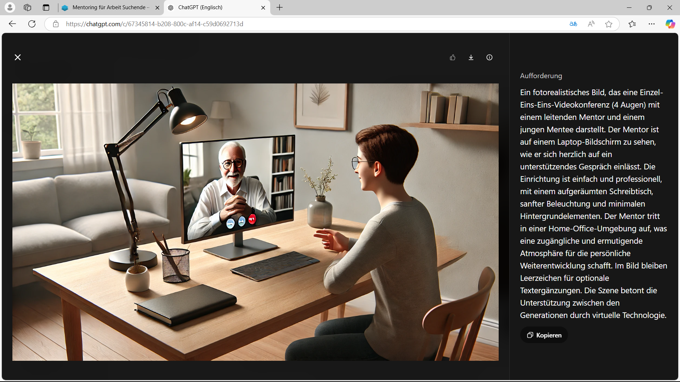Open the Copilot sidebar
The width and height of the screenshot is (680, 382).
coord(670,24)
